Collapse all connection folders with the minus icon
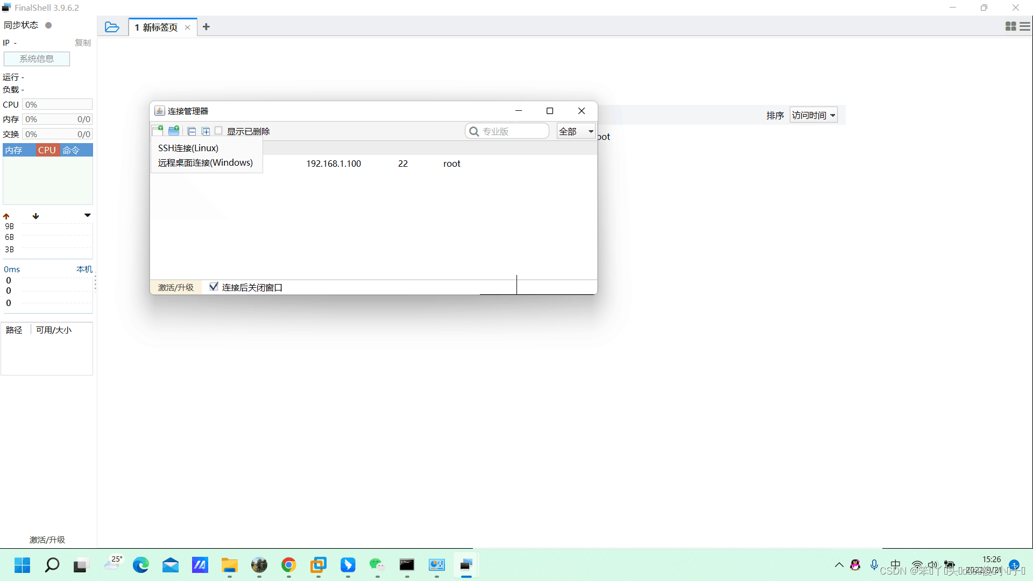The height and width of the screenshot is (581, 1033). [192, 131]
